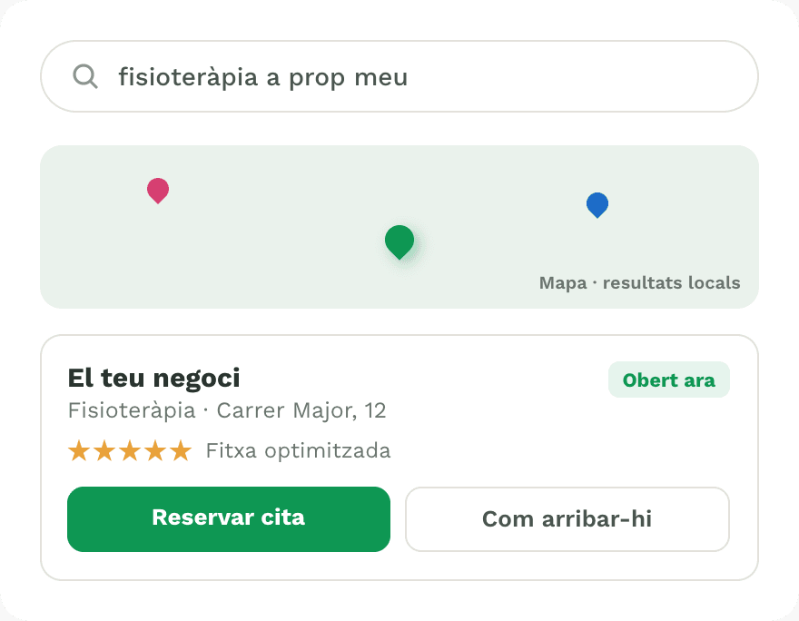Image resolution: width=799 pixels, height=621 pixels.
Task: Focus the fisioteràpia a prop meu search field
Action: click(x=399, y=76)
